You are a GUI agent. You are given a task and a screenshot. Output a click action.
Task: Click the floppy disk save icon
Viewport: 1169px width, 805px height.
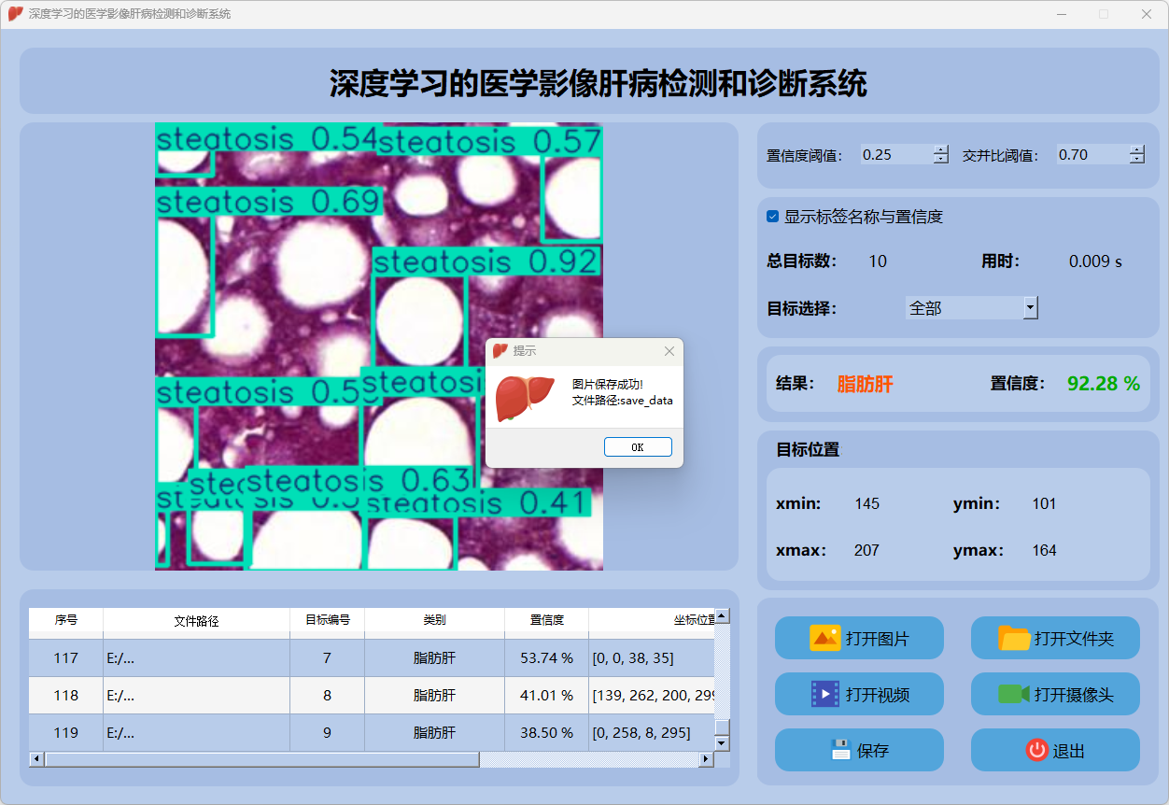pyautogui.click(x=841, y=750)
